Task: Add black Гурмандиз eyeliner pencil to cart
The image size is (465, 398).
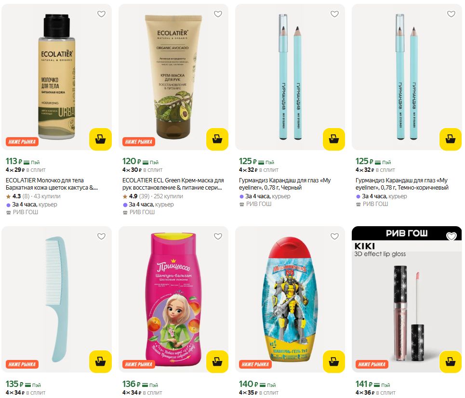Action: (x=333, y=139)
